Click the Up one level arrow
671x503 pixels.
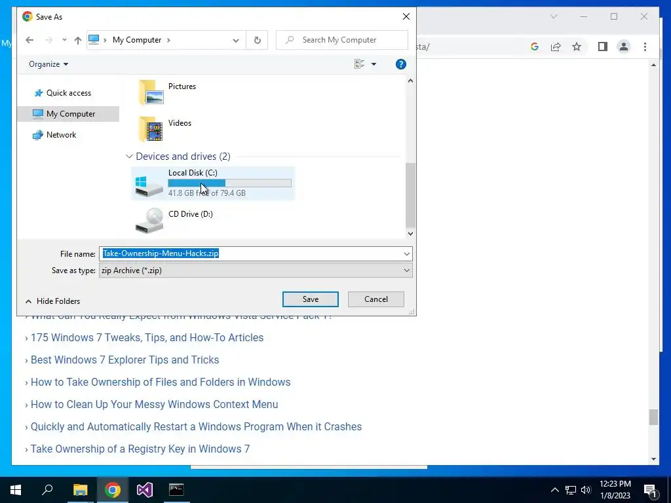(77, 40)
